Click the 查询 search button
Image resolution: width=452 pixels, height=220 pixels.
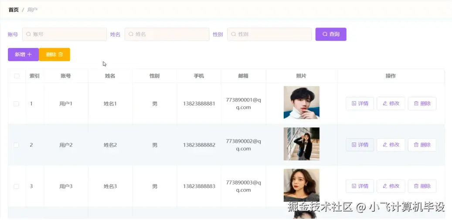coord(331,34)
